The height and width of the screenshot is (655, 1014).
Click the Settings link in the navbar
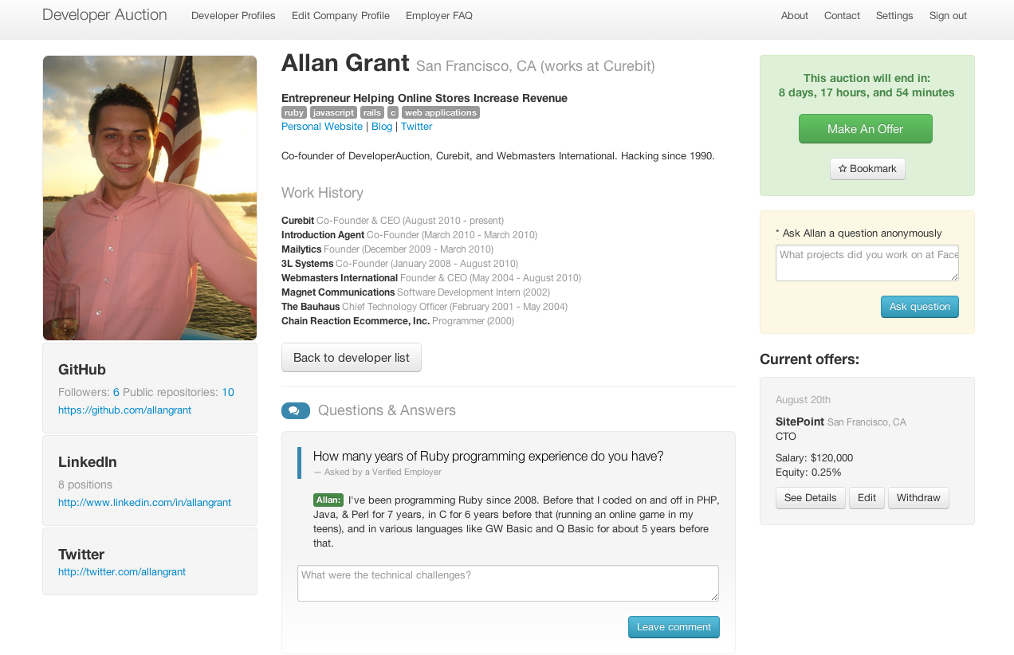(894, 16)
